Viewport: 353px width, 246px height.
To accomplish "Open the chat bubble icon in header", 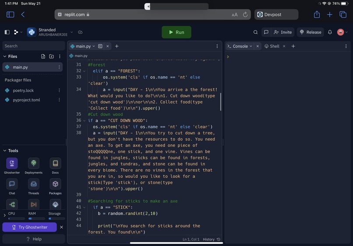I will 266,32.
